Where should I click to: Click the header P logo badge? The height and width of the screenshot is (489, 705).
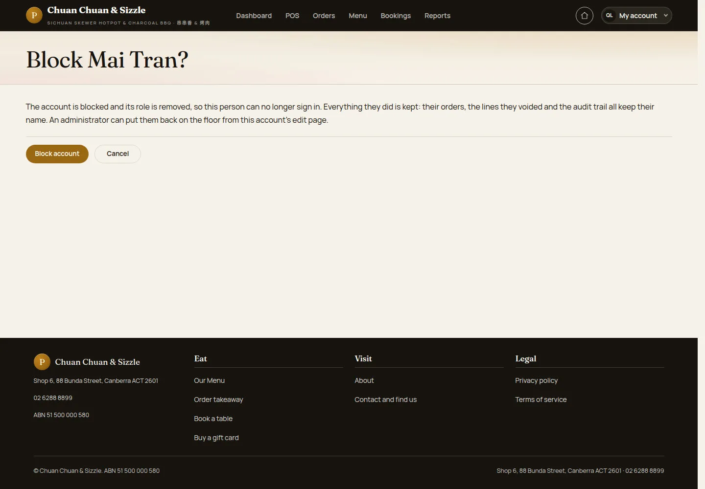[34, 15]
